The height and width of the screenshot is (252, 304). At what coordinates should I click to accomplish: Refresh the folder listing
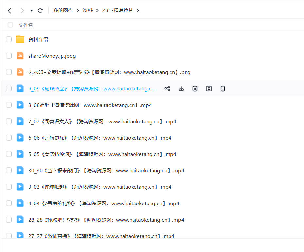[x=40, y=10]
